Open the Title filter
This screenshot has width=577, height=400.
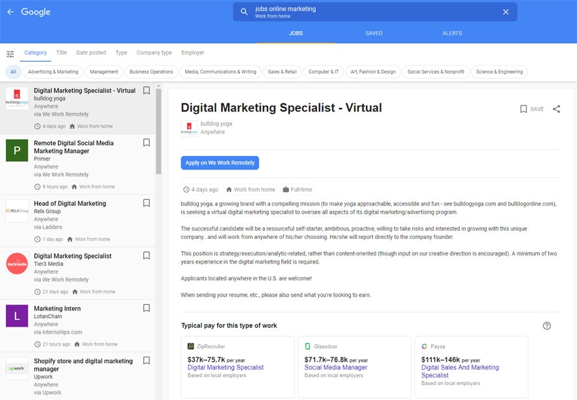62,53
